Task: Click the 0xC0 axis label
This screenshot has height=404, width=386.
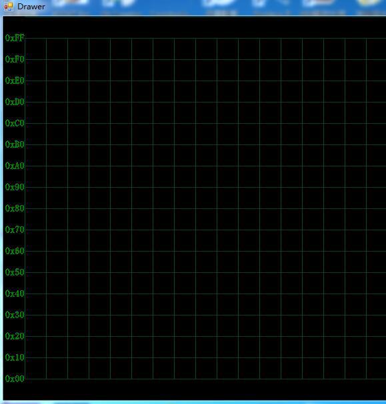Action: tap(15, 123)
